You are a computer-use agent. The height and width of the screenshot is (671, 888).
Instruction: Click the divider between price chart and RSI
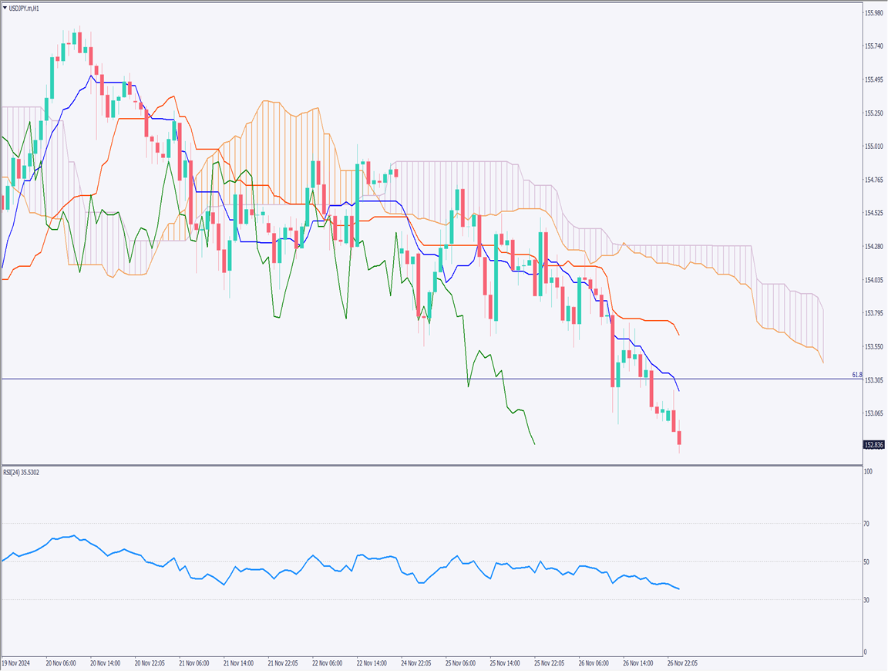[x=430, y=465]
